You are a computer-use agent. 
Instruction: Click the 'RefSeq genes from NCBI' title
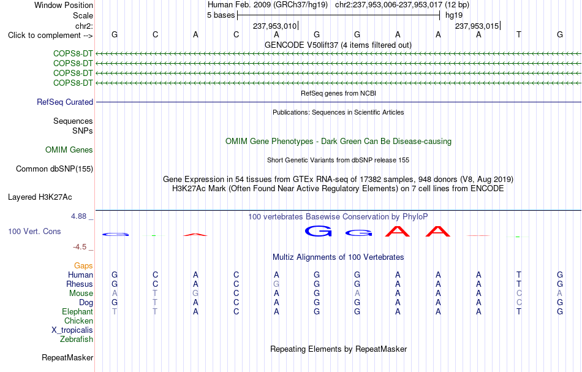[338, 93]
